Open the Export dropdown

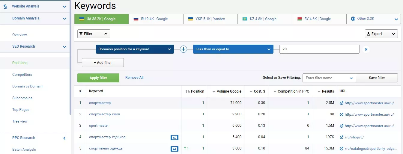(x=381, y=34)
